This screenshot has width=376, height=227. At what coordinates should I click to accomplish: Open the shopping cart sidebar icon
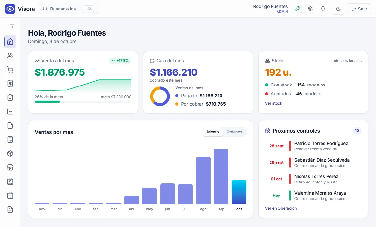click(x=10, y=70)
